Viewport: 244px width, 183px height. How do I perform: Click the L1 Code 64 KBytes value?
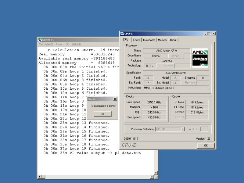click(197, 107)
